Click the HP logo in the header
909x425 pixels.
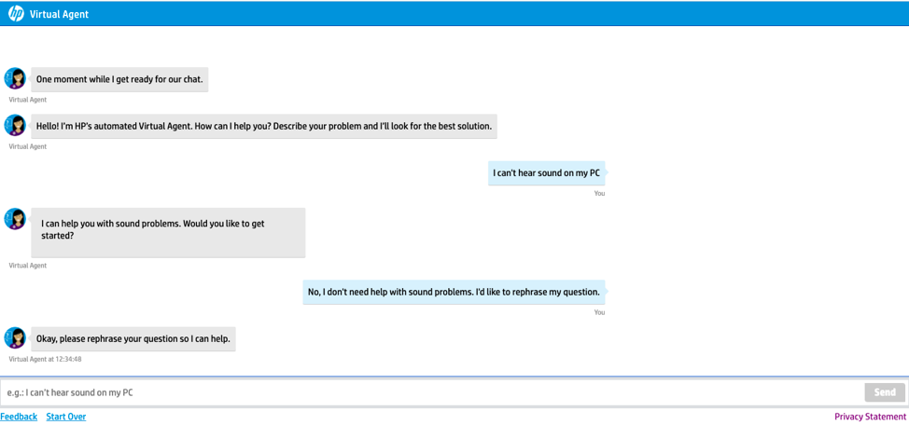(16, 13)
